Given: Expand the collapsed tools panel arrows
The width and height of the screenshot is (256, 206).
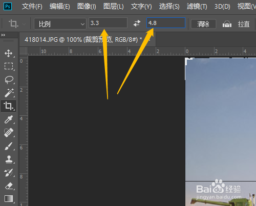Looking at the screenshot, I should 3,35.
